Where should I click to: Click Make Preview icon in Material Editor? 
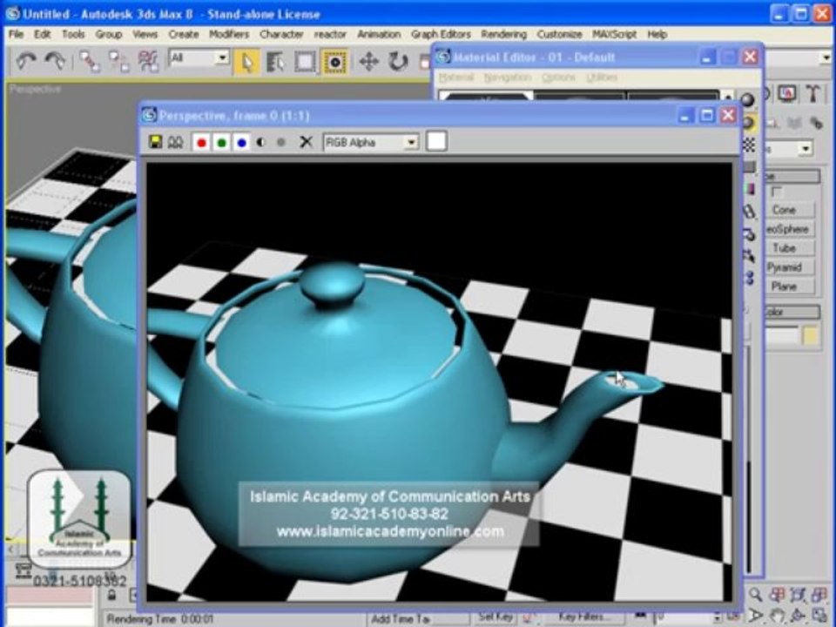click(x=749, y=212)
